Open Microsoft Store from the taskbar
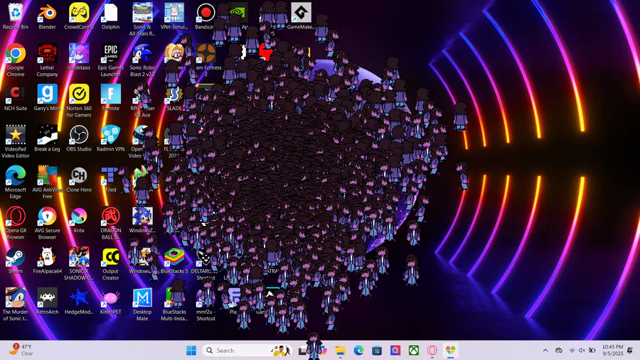The height and width of the screenshot is (360, 640). pos(377,350)
